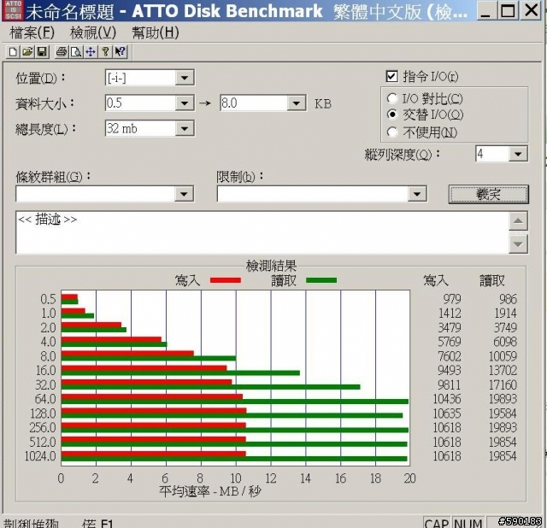
Task: Click the read value 19893 in the 64.0 row
Action: [x=503, y=399]
